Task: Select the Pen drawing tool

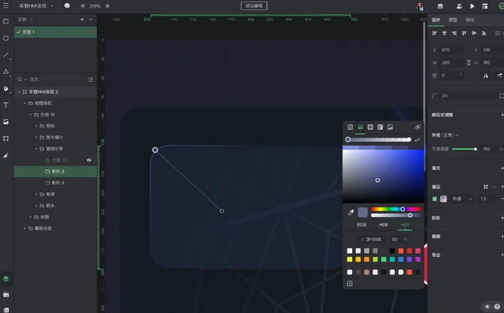Action: pyautogui.click(x=6, y=88)
